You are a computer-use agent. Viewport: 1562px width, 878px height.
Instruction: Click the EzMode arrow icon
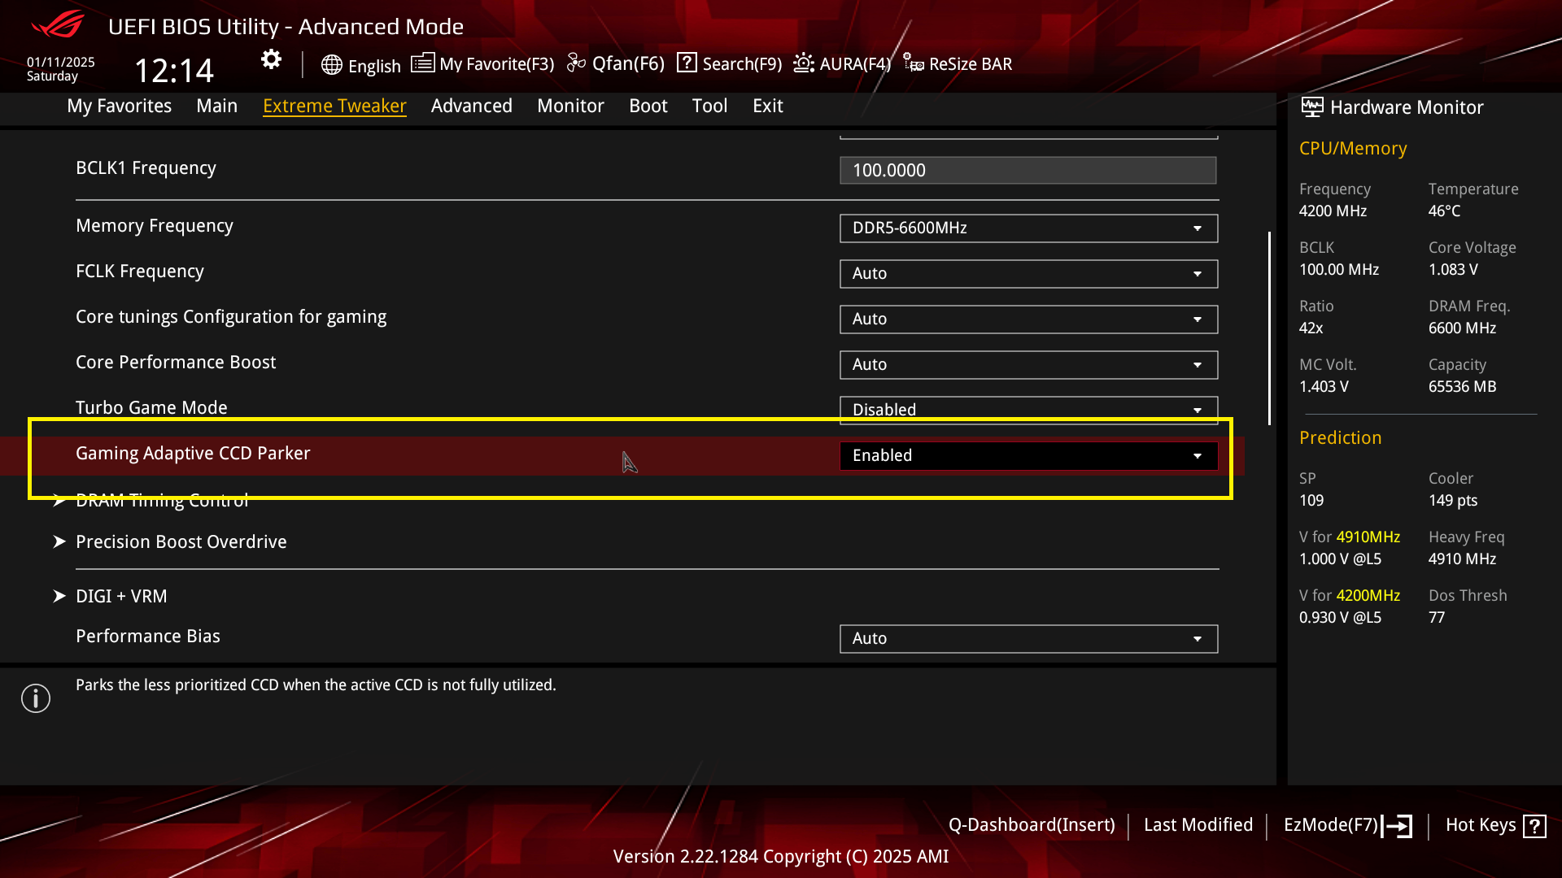(x=1397, y=826)
